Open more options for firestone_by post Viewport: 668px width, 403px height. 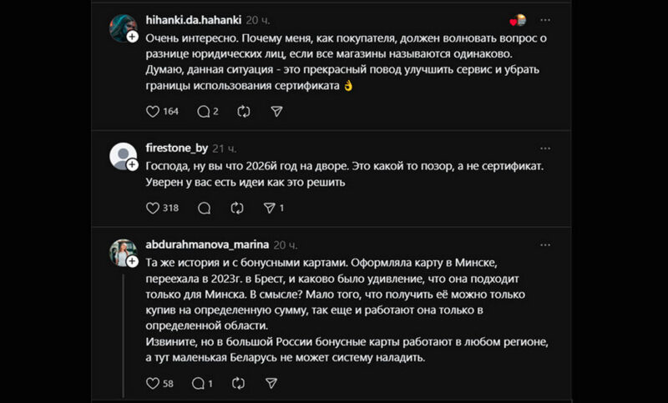pyautogui.click(x=545, y=147)
